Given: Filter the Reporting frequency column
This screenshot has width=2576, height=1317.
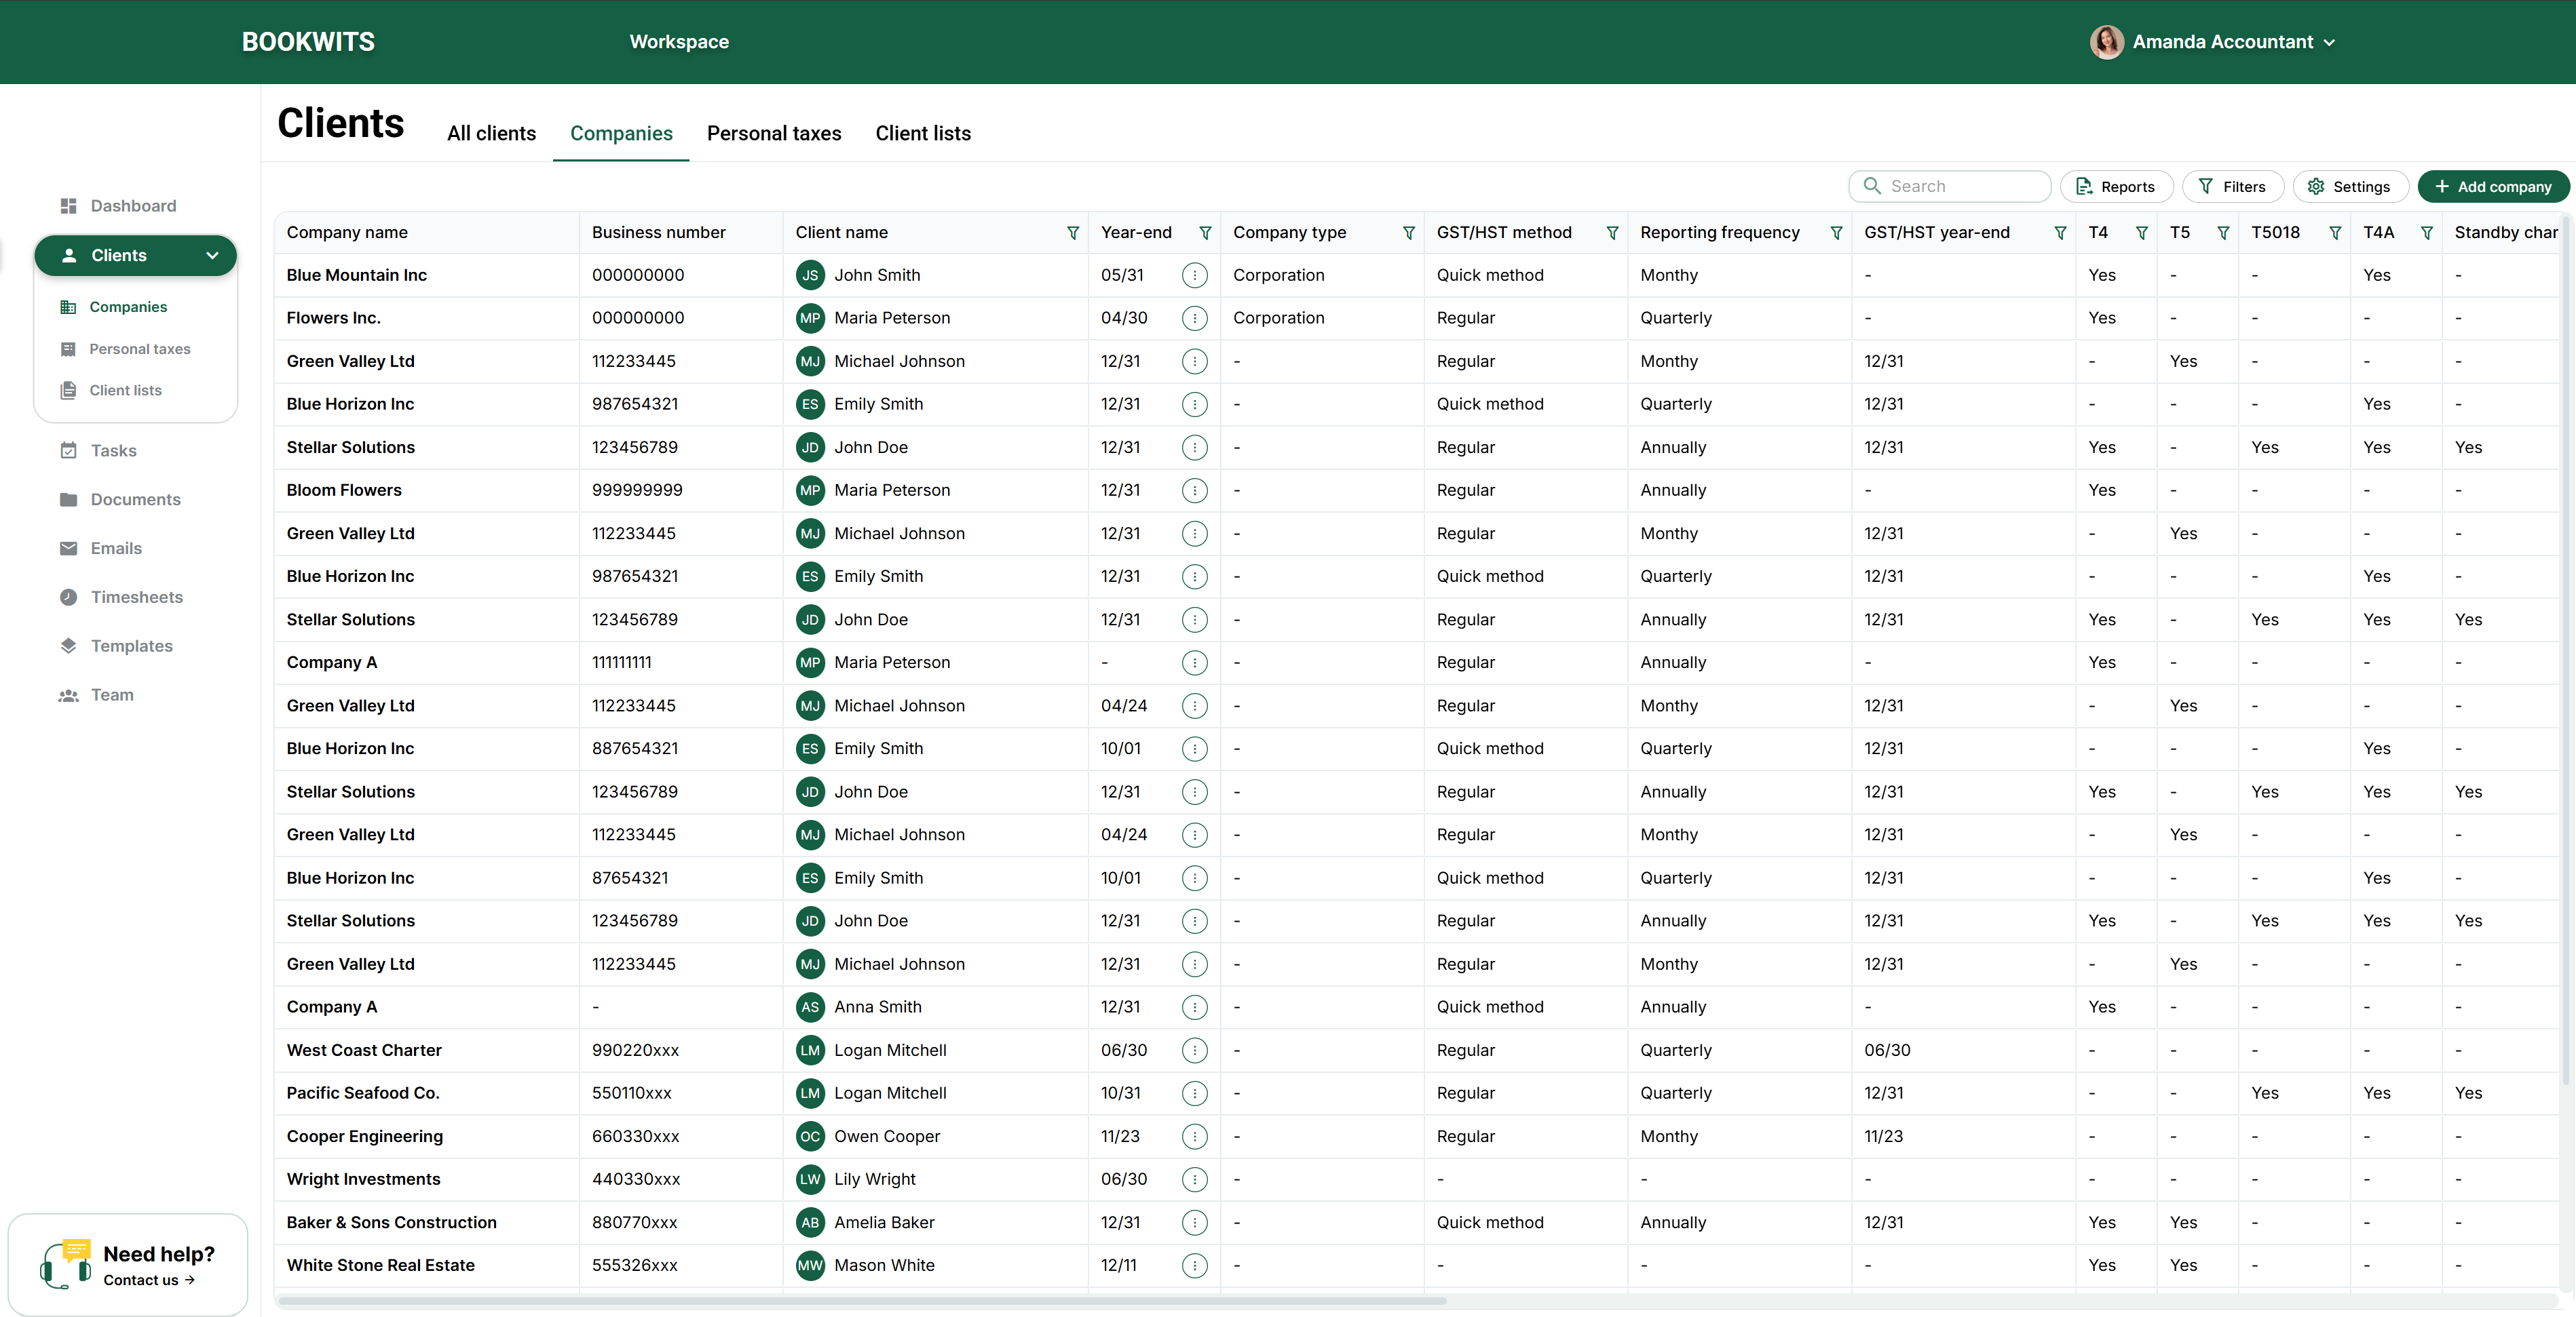Looking at the screenshot, I should click(x=1836, y=233).
